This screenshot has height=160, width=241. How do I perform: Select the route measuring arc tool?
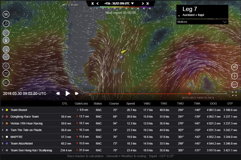(x=6, y=33)
